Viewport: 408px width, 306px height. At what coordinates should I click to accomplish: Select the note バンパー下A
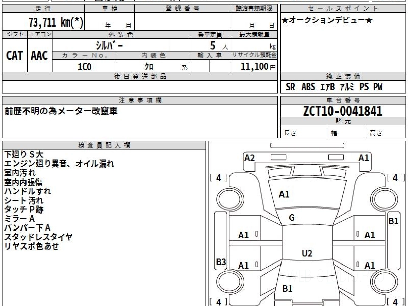(x=28, y=228)
